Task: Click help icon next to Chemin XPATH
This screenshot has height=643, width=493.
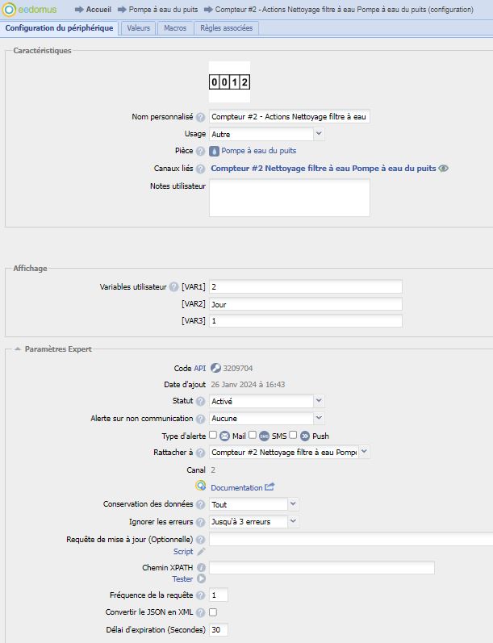Action: (200, 568)
